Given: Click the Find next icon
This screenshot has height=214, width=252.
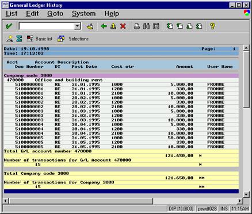Looking at the screenshot, I should (x=156, y=26).
